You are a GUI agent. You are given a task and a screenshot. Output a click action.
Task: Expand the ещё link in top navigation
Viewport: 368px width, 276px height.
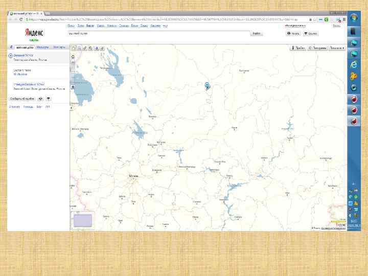click(165, 26)
